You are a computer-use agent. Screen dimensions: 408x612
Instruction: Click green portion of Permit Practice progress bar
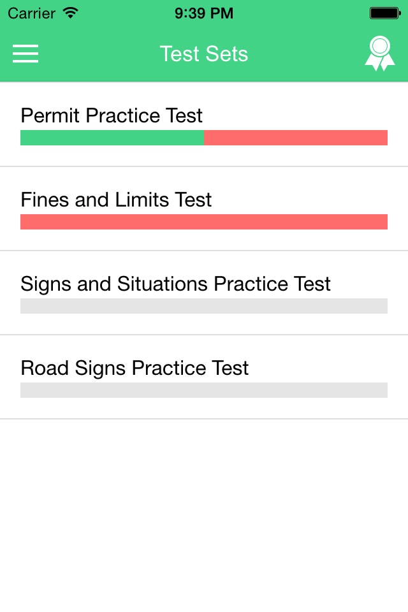(112, 138)
